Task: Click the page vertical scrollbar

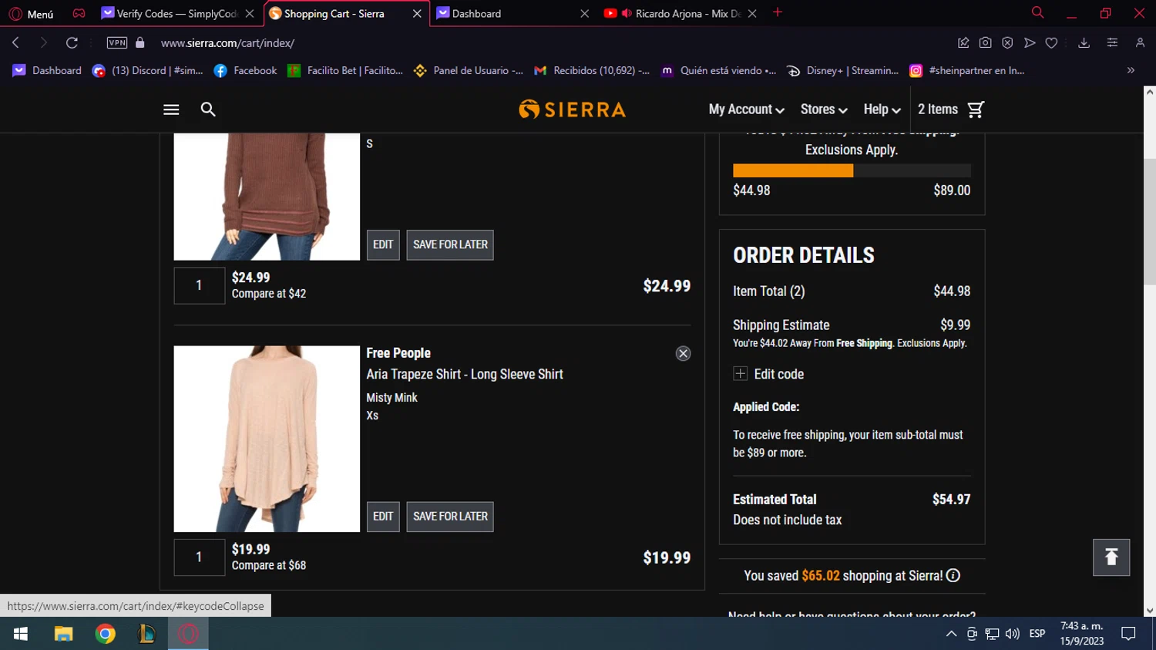Action: [1150, 221]
